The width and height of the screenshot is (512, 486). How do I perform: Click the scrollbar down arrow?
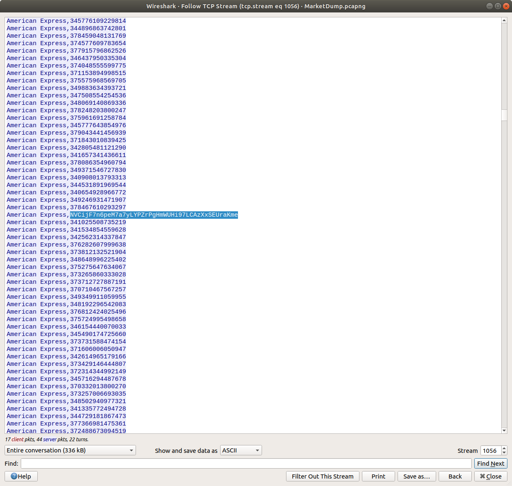coord(504,430)
